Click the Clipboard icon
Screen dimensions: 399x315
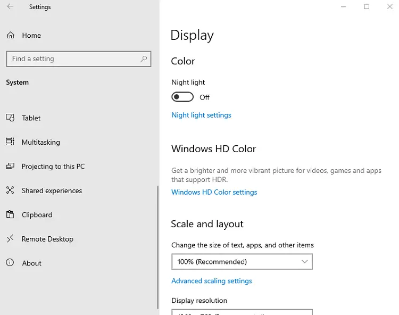(10, 214)
